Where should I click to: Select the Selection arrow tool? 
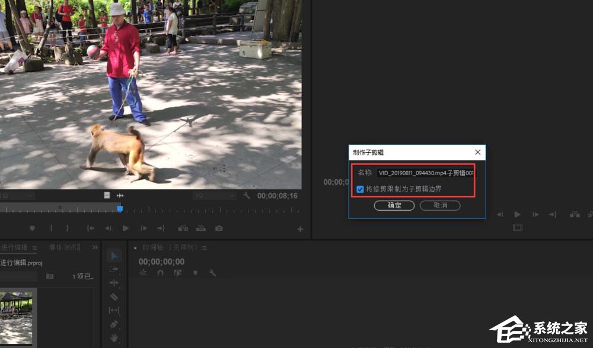114,256
